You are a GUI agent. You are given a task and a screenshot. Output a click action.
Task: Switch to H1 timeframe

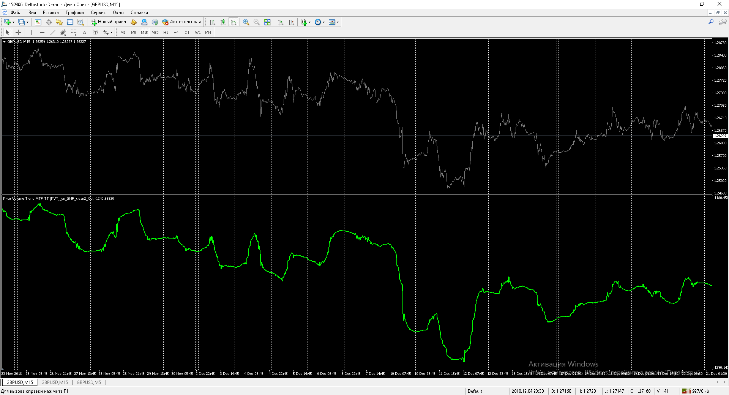[166, 32]
